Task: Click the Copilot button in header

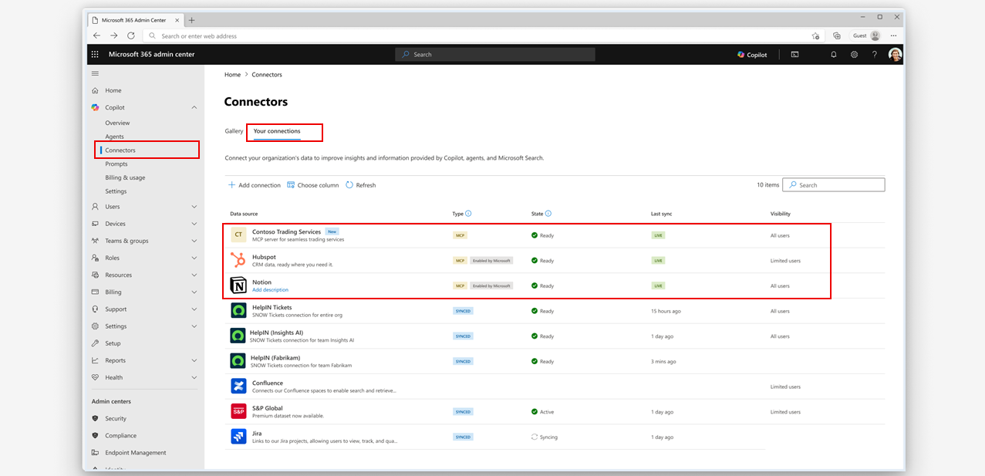Action: (x=752, y=55)
